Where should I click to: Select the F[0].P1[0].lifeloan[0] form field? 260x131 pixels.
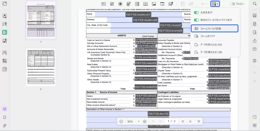click(x=219, y=61)
